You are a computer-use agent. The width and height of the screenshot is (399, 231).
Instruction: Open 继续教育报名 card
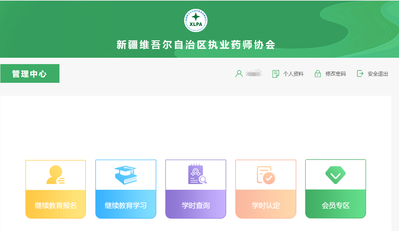(56, 189)
